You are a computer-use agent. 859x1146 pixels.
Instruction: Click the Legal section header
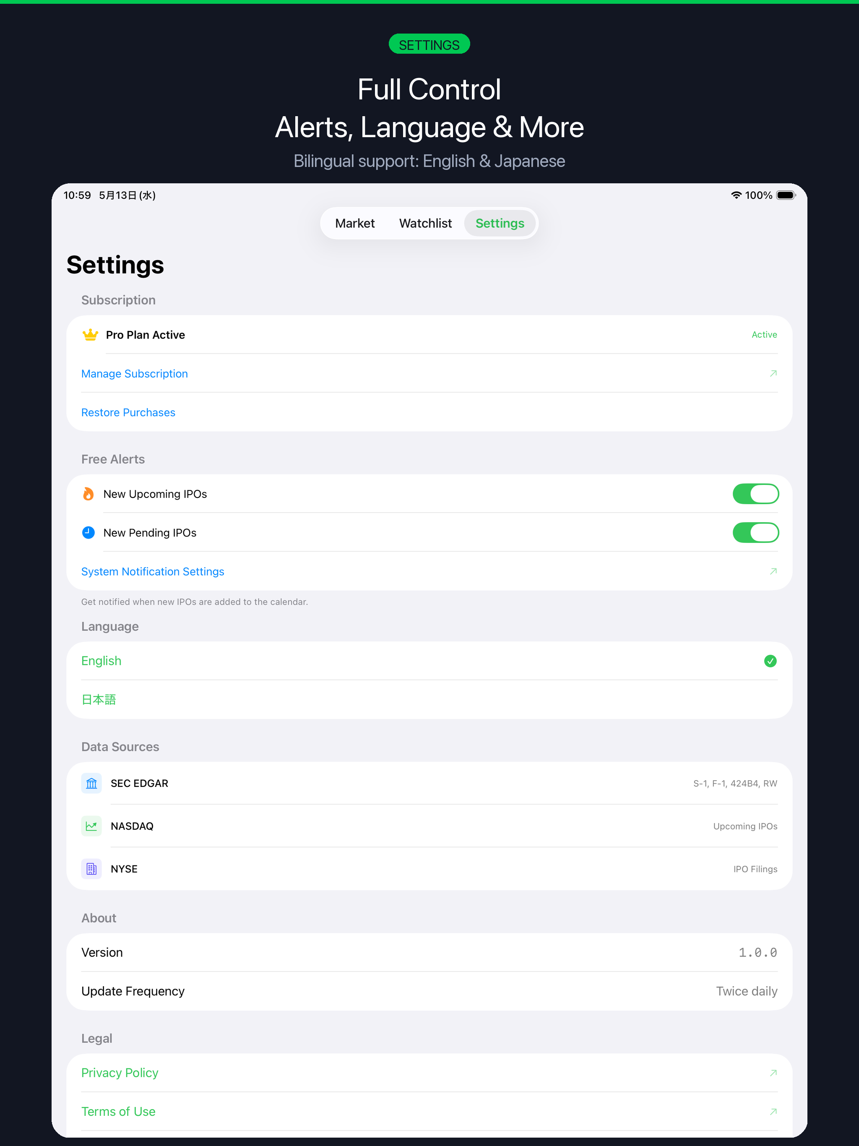pos(96,1038)
